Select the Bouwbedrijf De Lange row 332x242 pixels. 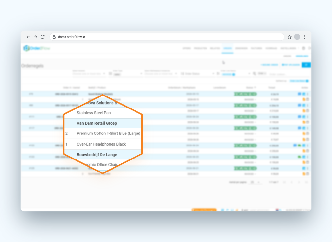[103, 155]
